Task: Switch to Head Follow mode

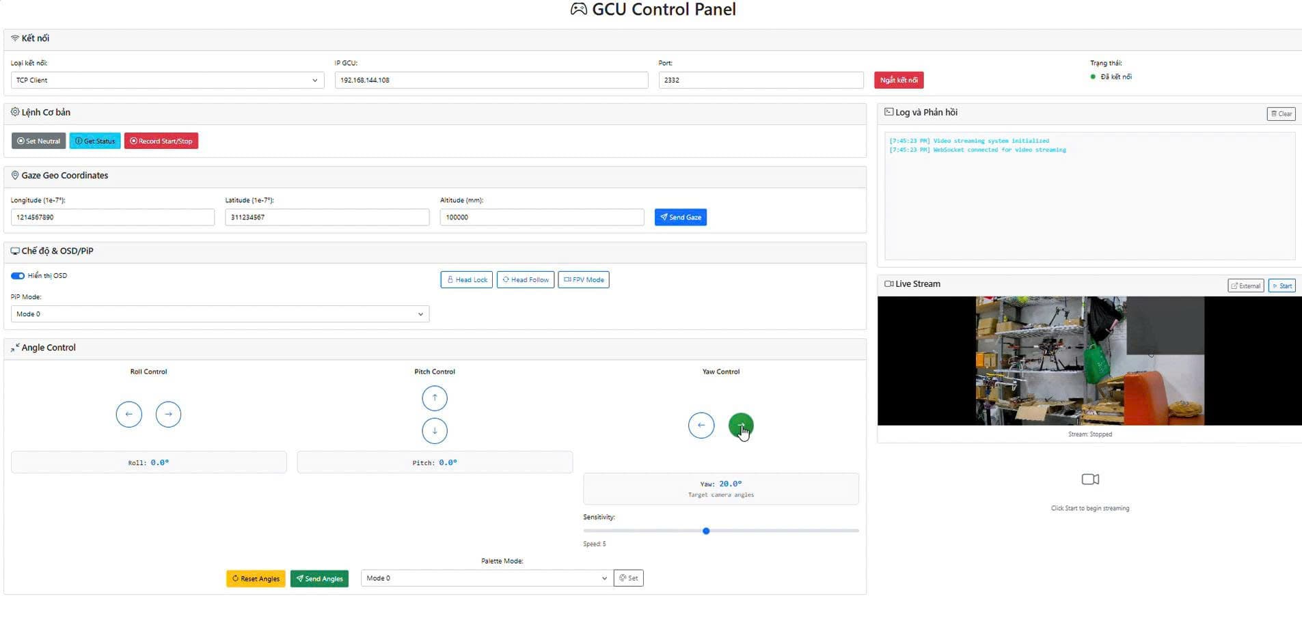Action: pos(525,279)
